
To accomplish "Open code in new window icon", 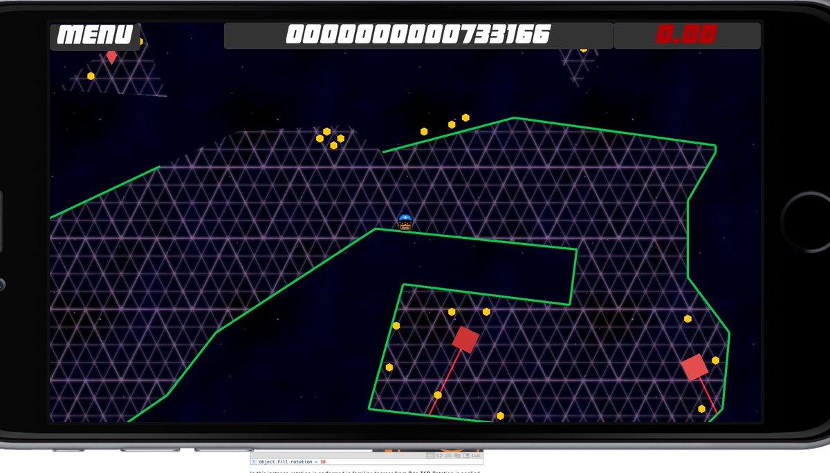I will (x=465, y=456).
